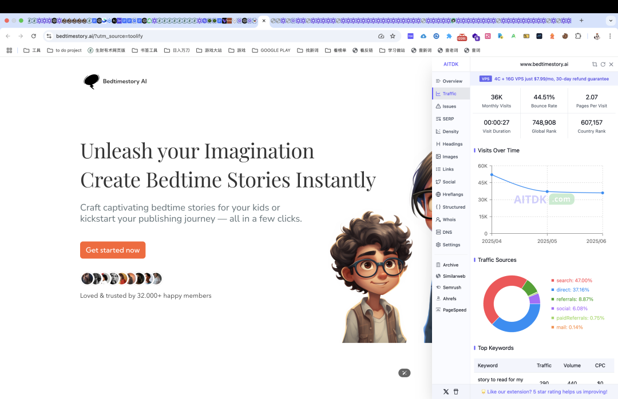
Task: Click the crop/screenshot icon in AITDK header
Action: click(595, 64)
